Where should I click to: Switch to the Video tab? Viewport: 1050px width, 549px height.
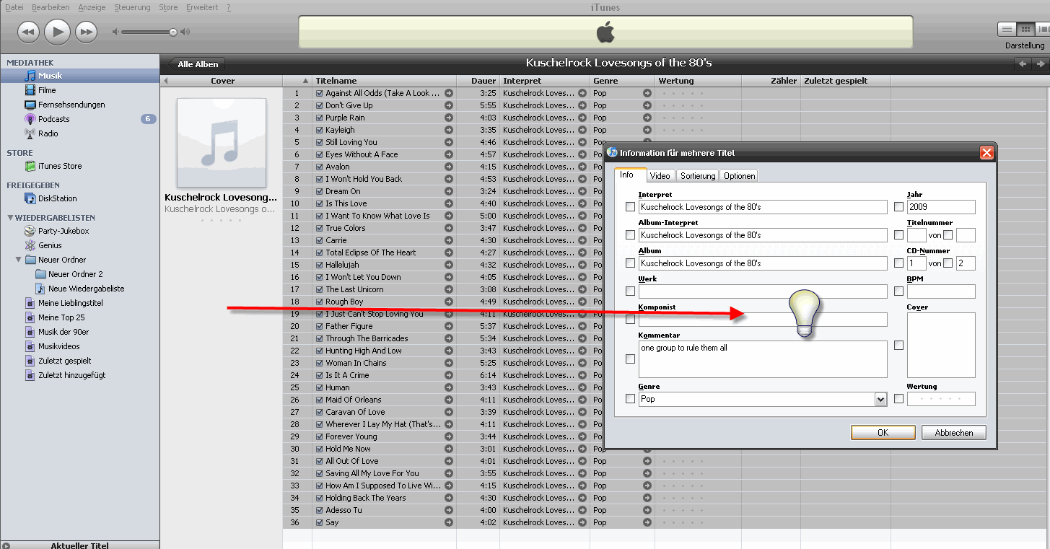[660, 175]
